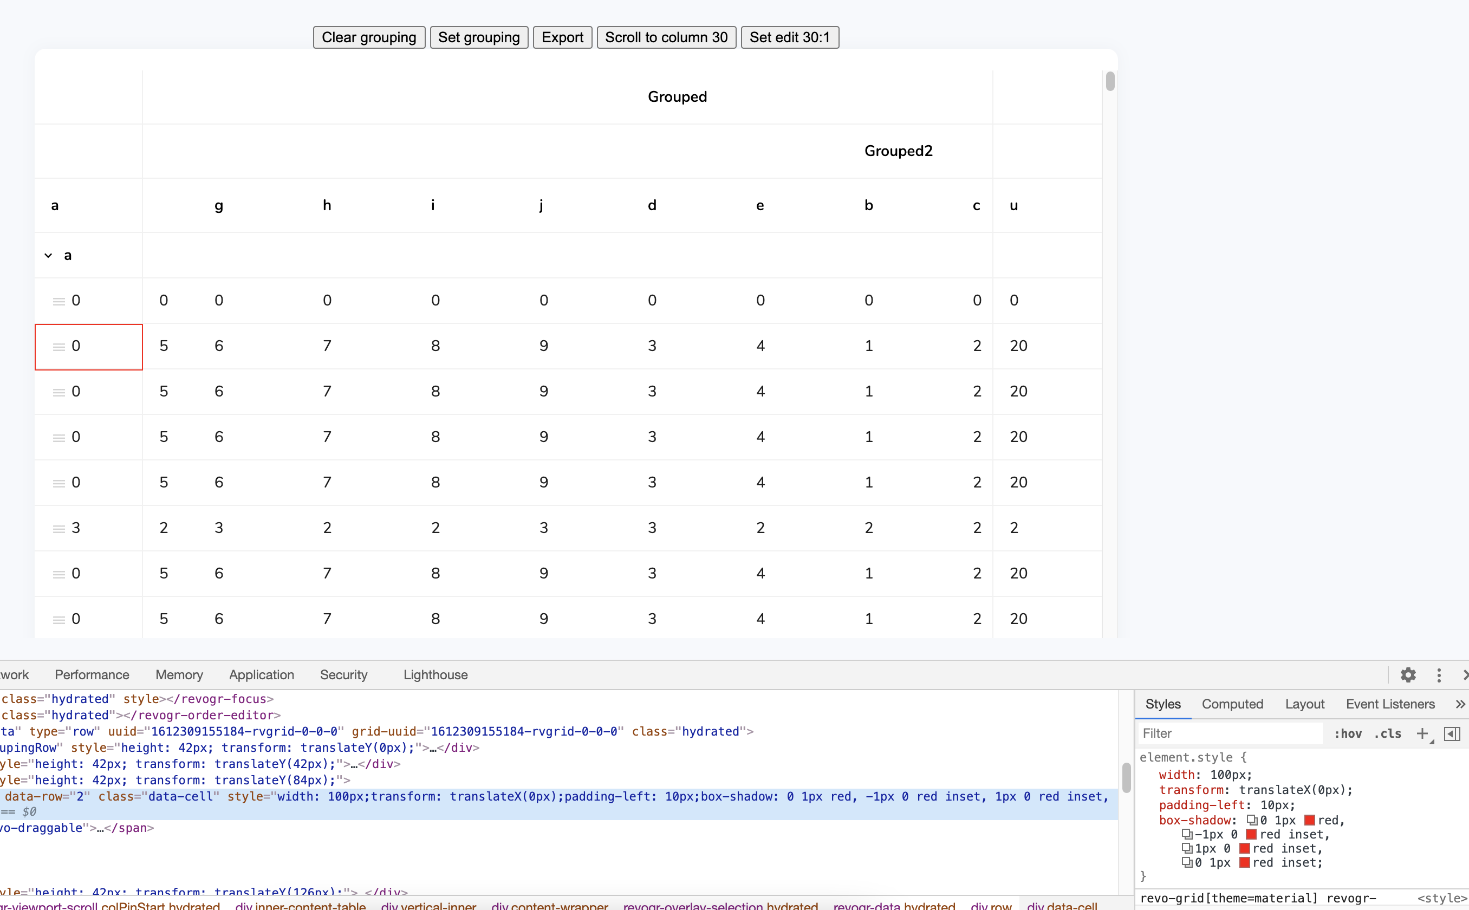This screenshot has width=1469, height=910.
Task: Toggle the computed styles sidebar panel icon
Action: pos(1452,733)
